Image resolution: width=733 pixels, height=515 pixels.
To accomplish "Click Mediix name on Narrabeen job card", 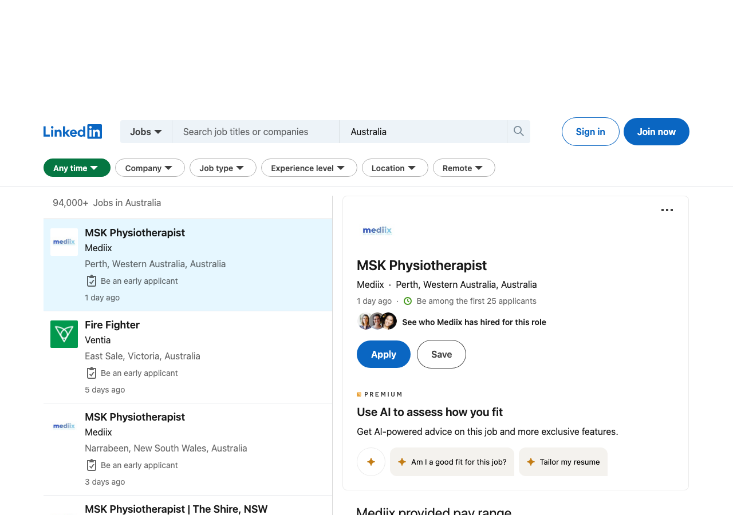I will click(x=98, y=432).
